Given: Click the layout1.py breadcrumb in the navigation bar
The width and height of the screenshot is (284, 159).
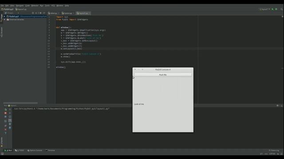Looking at the screenshot, I should (21, 9).
